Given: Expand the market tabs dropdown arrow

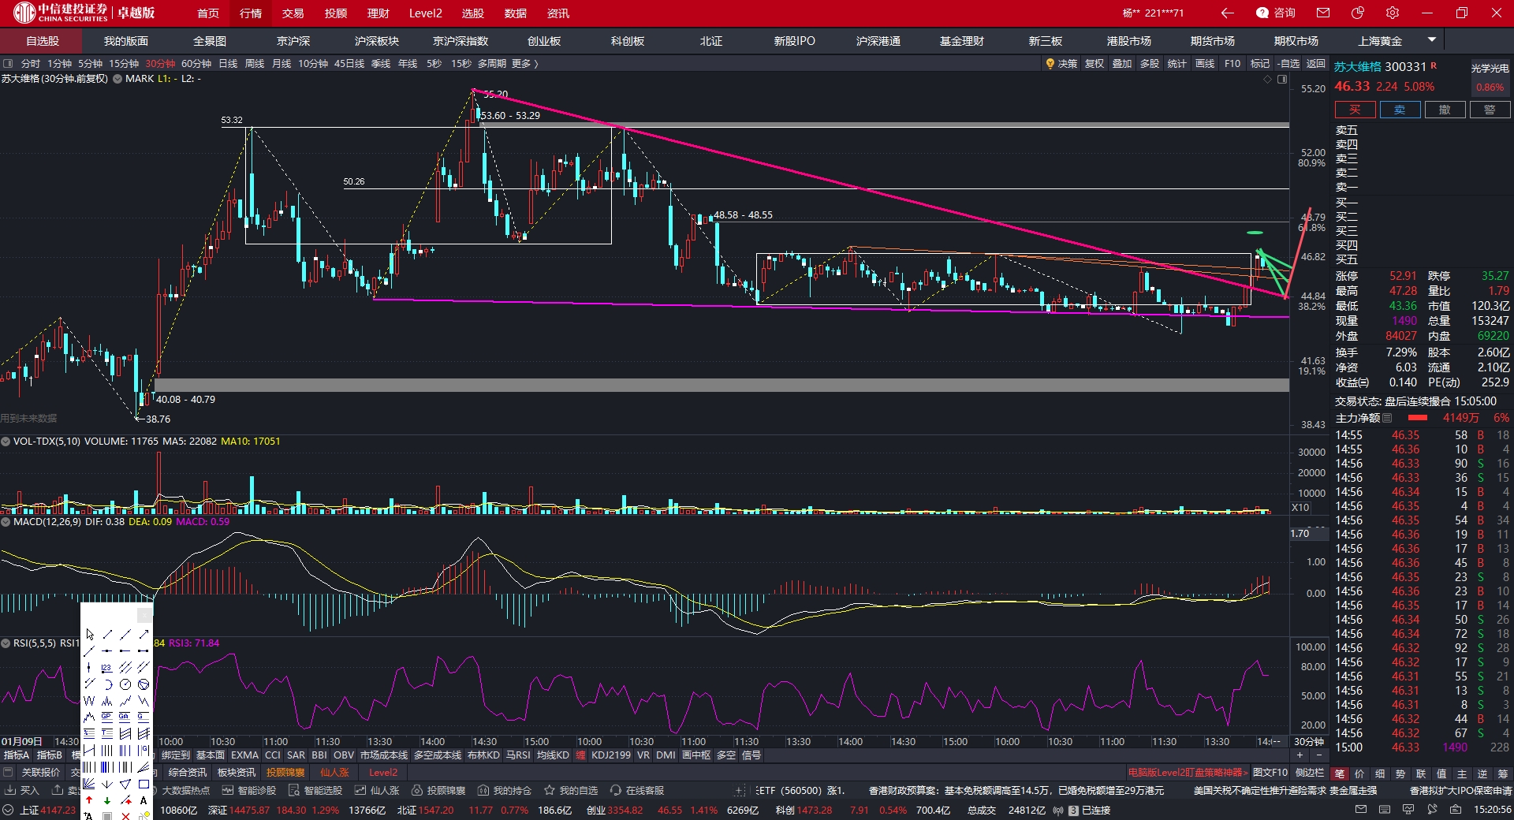Looking at the screenshot, I should click(1432, 39).
